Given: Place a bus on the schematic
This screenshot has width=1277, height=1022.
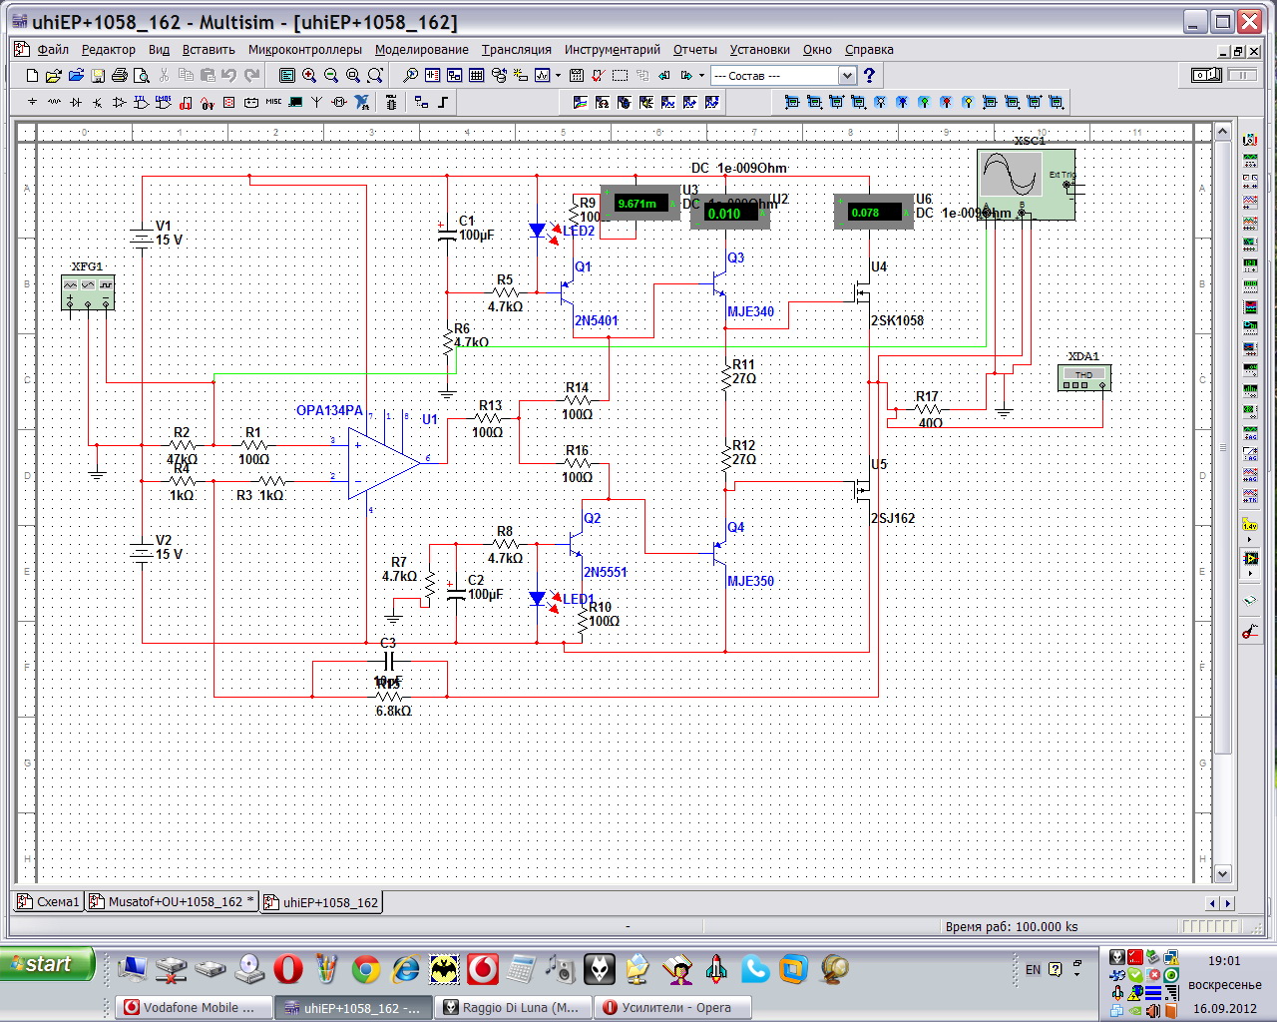Looking at the screenshot, I should [442, 102].
